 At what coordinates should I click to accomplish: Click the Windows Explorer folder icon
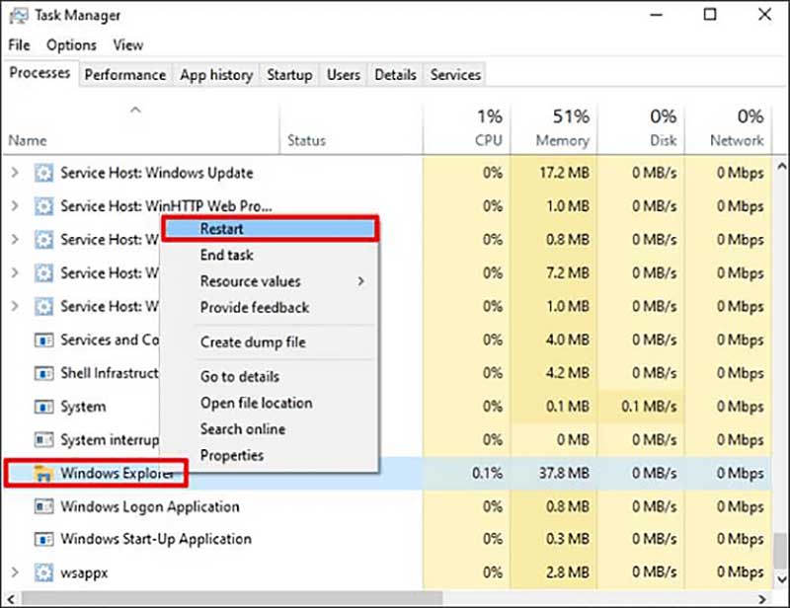point(43,473)
